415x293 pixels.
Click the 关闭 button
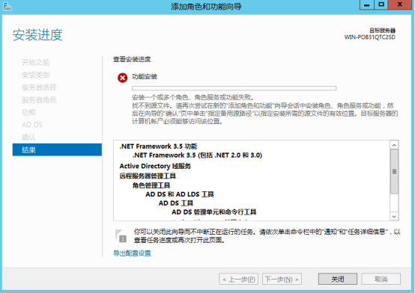[337, 279]
